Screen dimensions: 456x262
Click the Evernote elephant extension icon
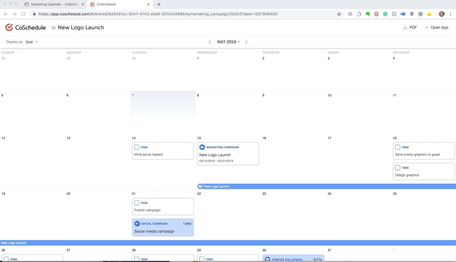(x=368, y=14)
